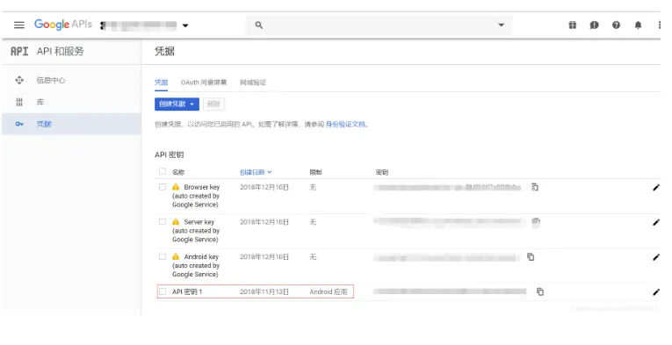672x345 pixels.
Task: Click into the top search field
Action: click(379, 25)
